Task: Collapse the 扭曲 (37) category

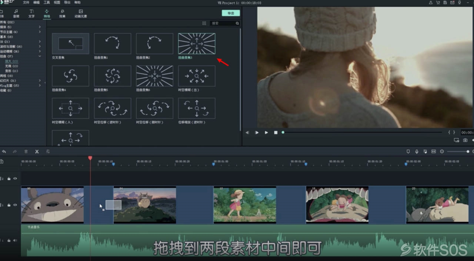Action: pyautogui.click(x=40, y=56)
